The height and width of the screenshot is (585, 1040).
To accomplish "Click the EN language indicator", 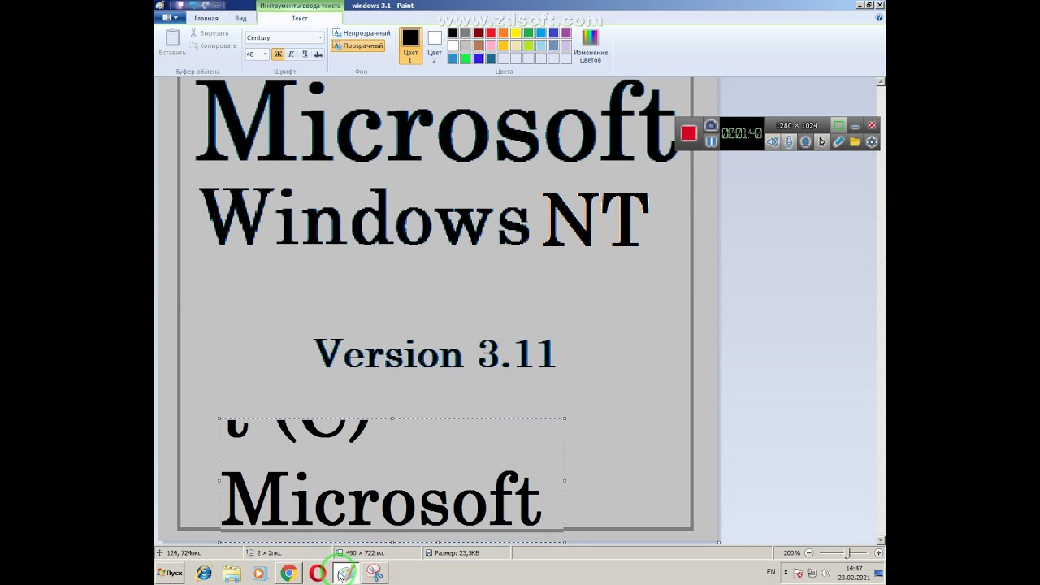I will (x=771, y=572).
